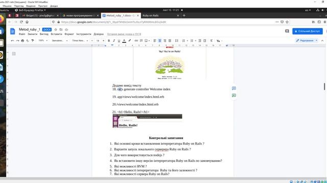Open the VirtualBox Пристрої menu

[43, 6]
